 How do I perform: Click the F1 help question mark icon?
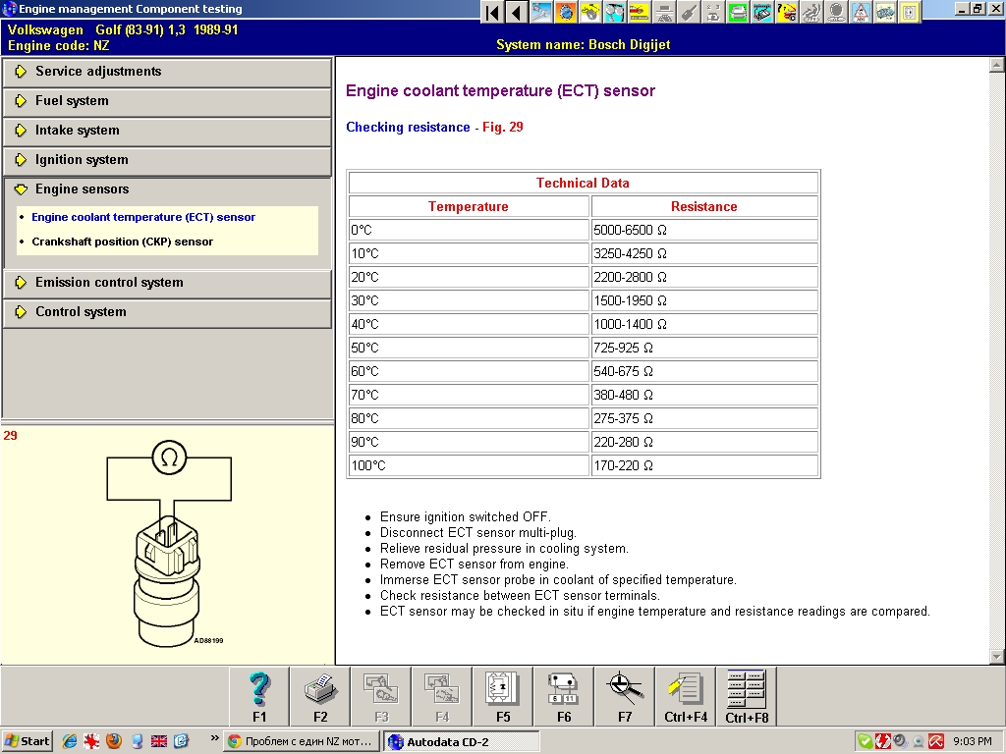coord(259,696)
